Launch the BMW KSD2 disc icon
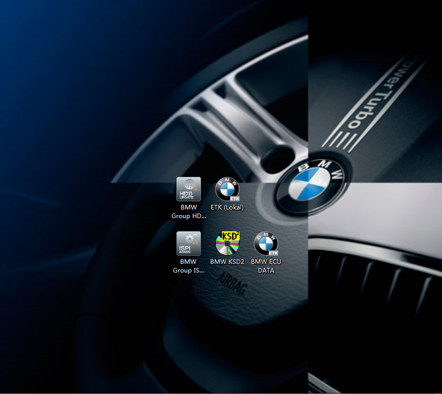The image size is (442, 394). (227, 243)
